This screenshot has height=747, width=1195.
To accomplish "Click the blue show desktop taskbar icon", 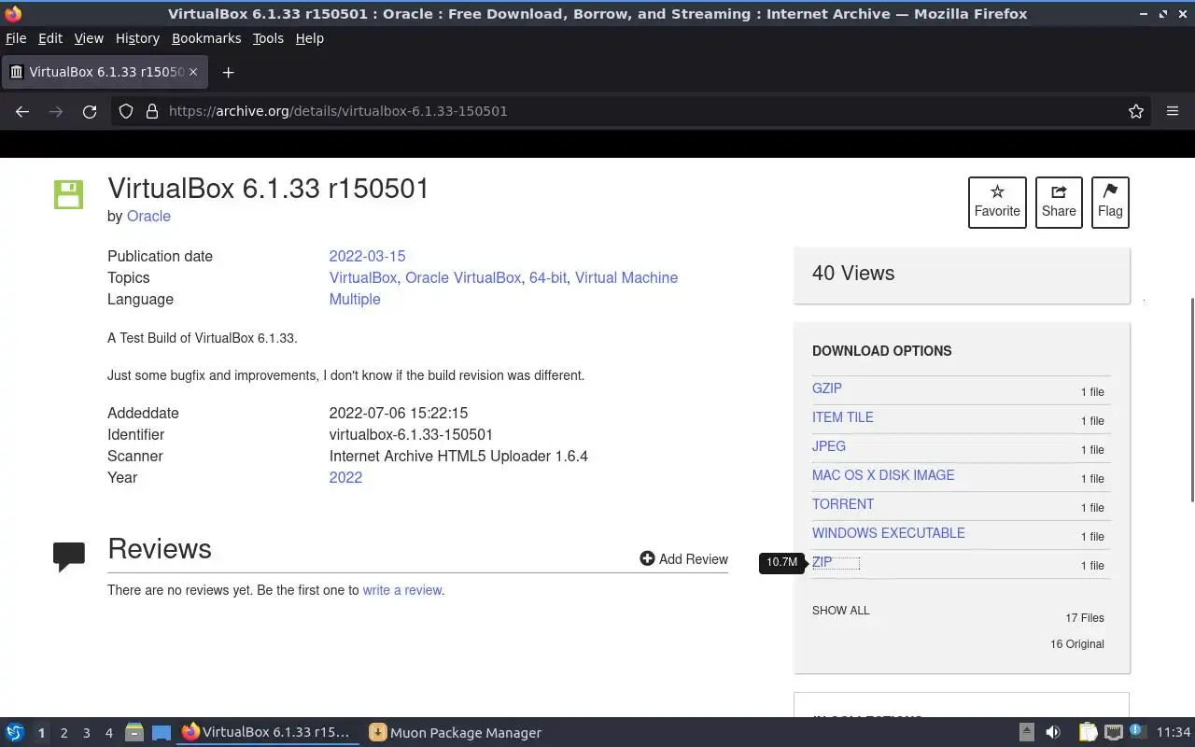I will (x=161, y=733).
